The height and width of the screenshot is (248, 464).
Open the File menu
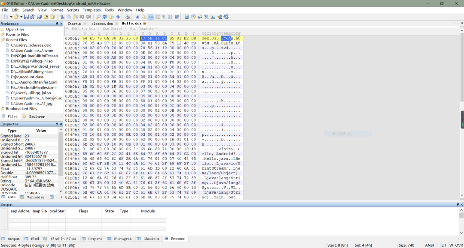click(x=5, y=10)
